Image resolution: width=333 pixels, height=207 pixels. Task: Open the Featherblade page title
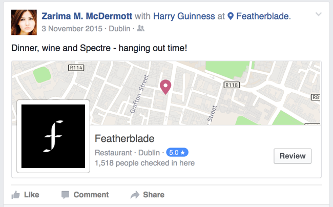tap(124, 139)
